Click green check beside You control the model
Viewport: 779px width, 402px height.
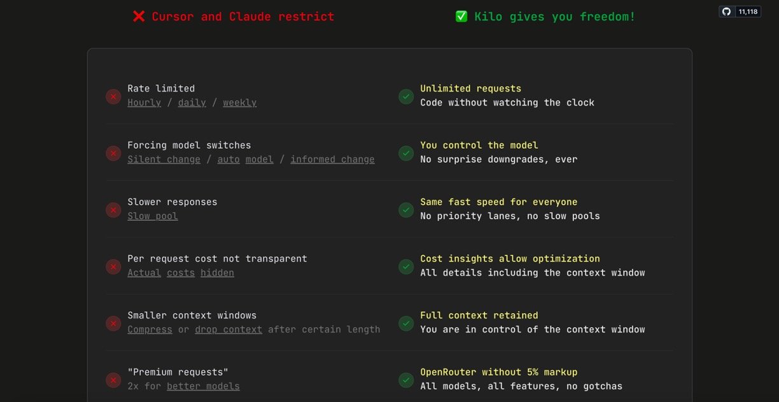(406, 153)
